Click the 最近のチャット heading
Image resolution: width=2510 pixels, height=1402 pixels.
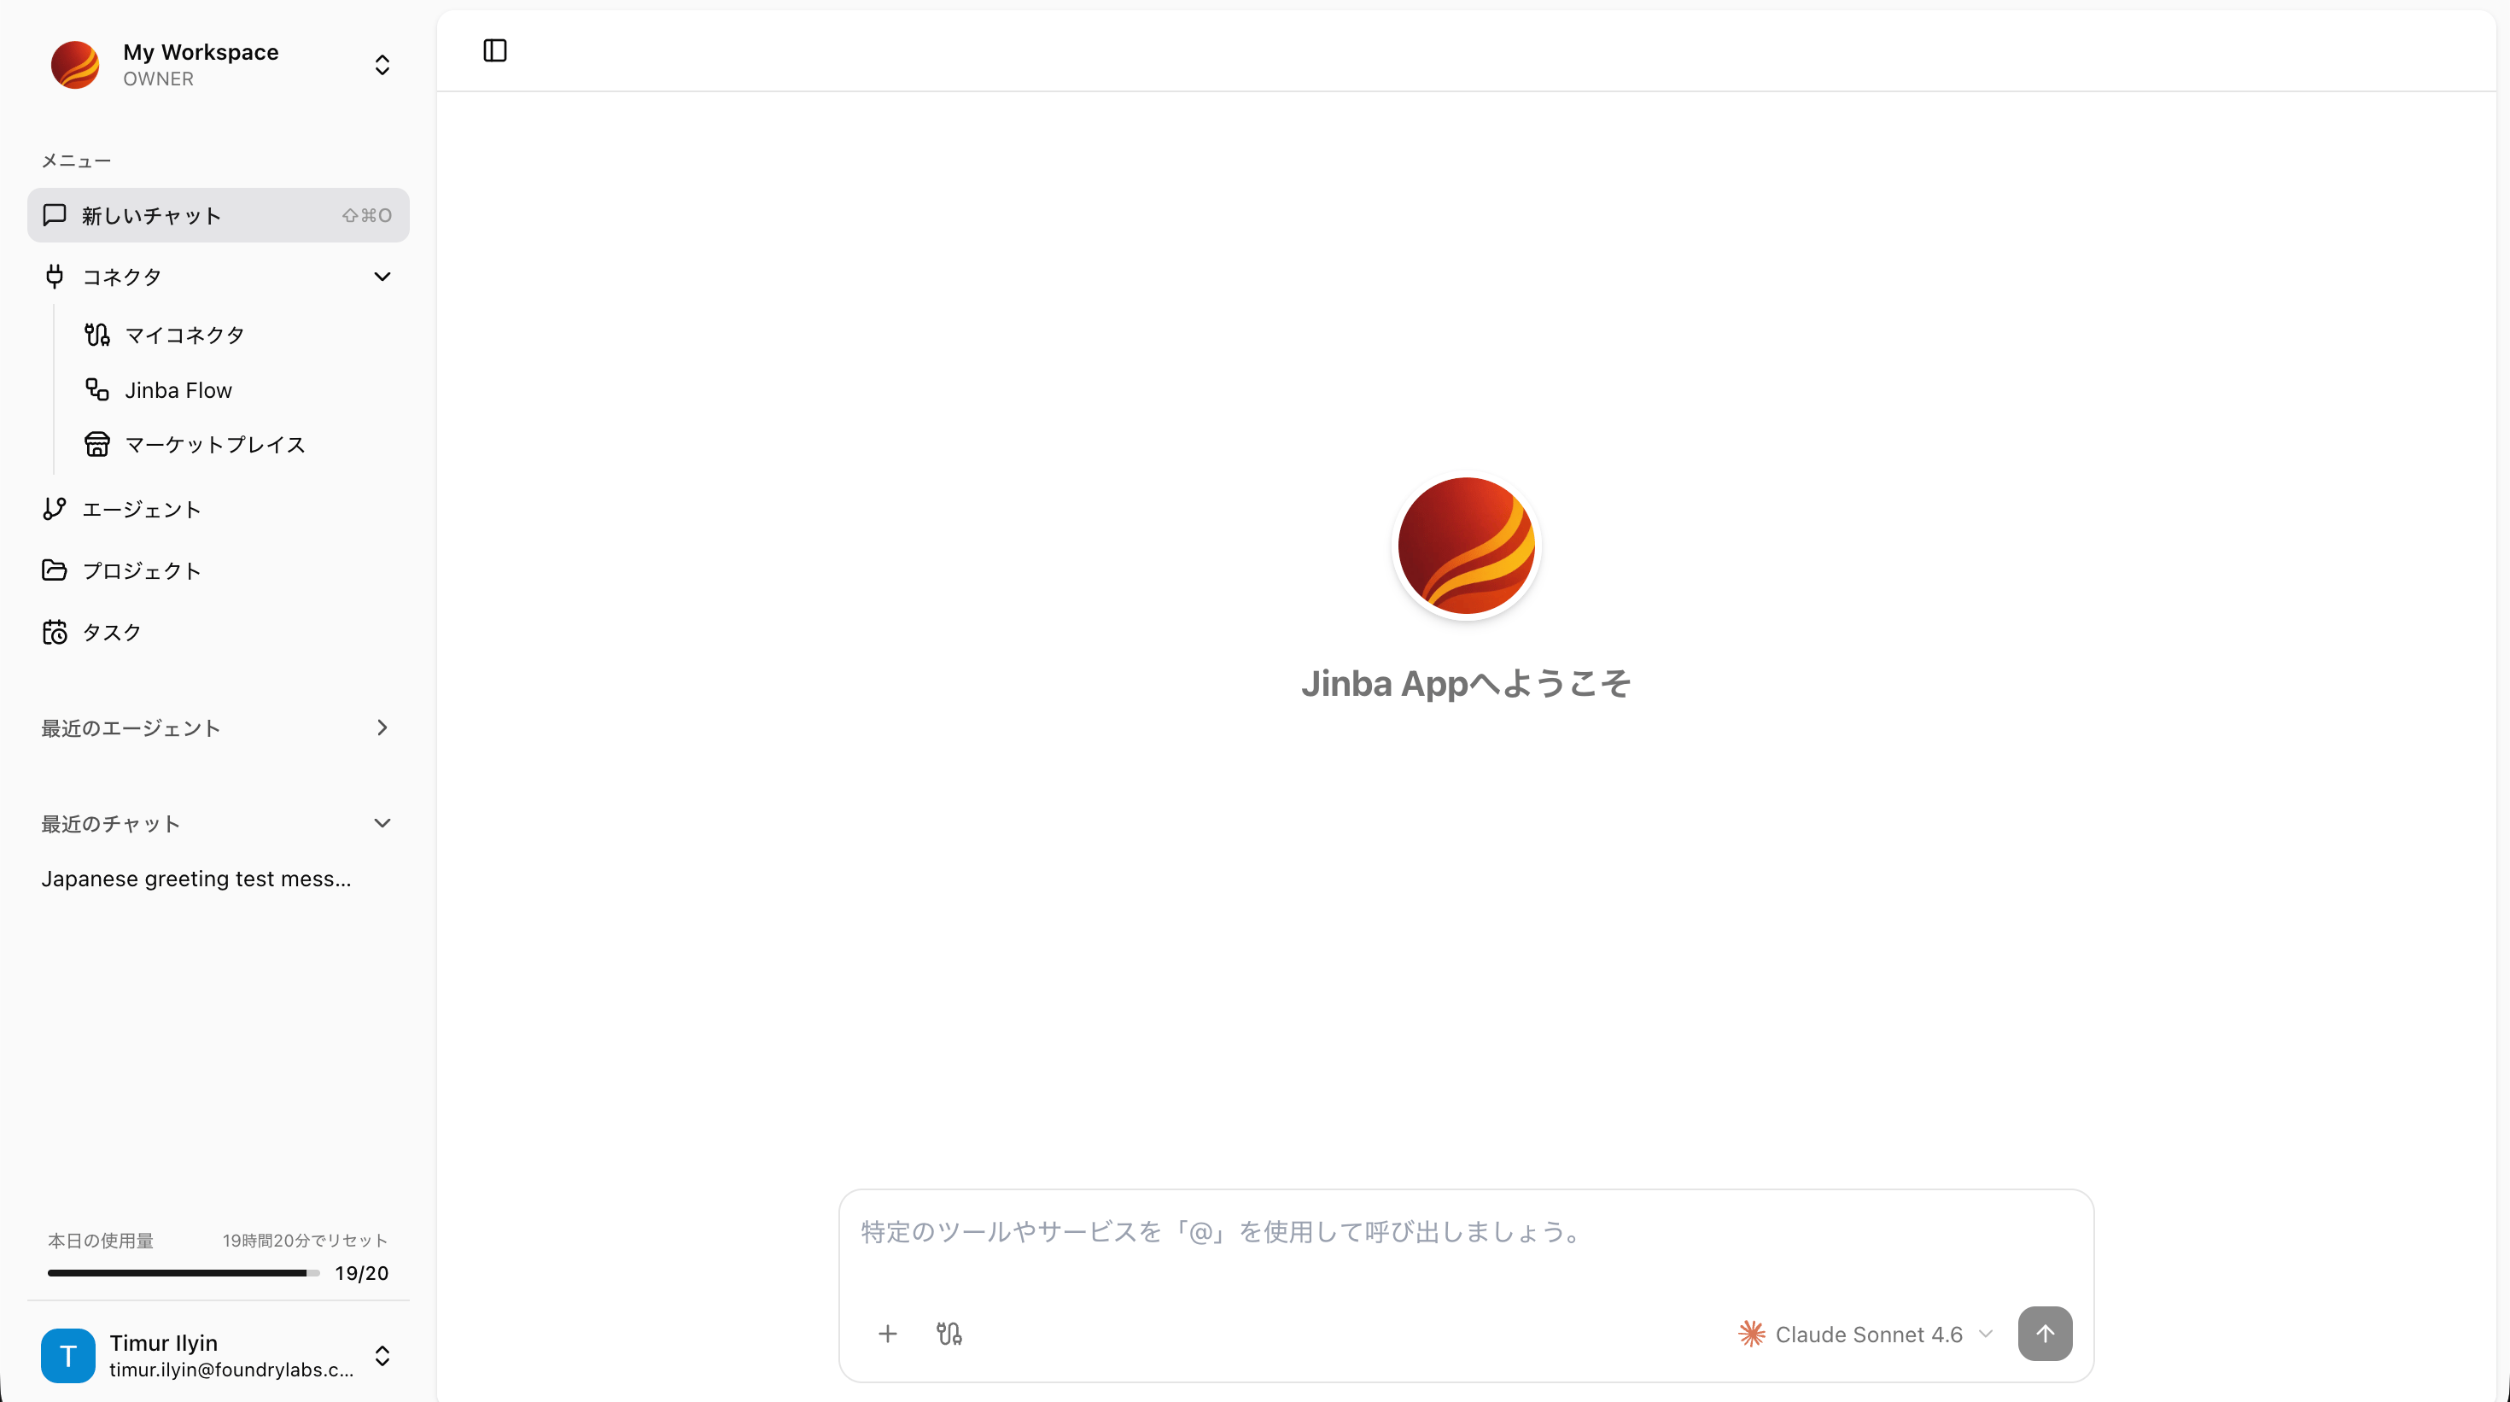[x=110, y=824]
